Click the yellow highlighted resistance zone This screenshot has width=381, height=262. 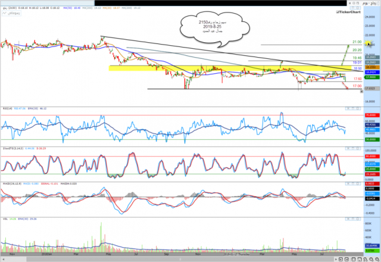[230, 68]
